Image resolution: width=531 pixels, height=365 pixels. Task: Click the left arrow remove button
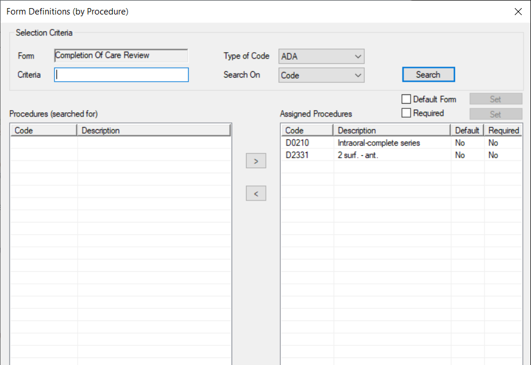point(256,193)
